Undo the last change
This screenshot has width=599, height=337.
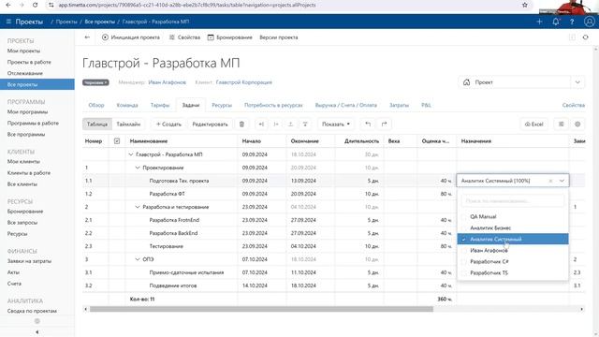368,125
